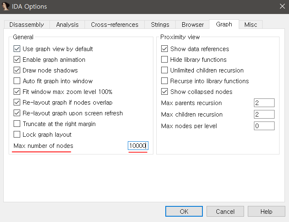Go to the Strings tab
The height and width of the screenshot is (222, 289).
pos(160,24)
